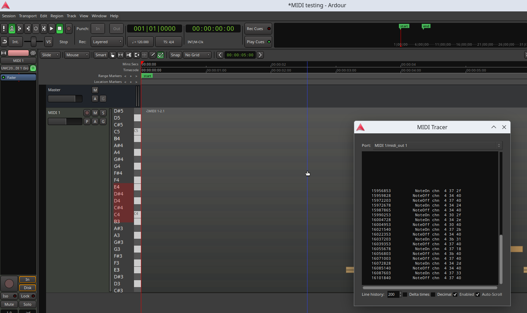Select the Grab hand tool
This screenshot has height=313, width=527.
pyautogui.click(x=113, y=55)
